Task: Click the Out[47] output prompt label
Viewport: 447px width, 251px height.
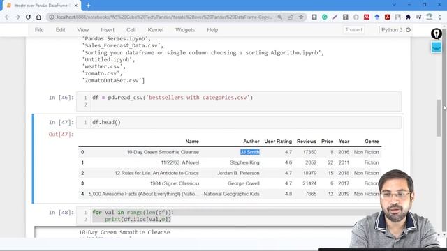Action: pyautogui.click(x=61, y=135)
